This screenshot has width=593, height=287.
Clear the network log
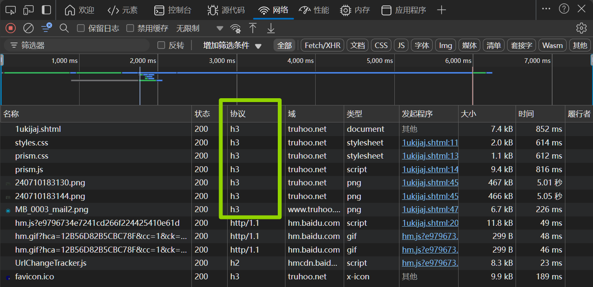pos(28,28)
